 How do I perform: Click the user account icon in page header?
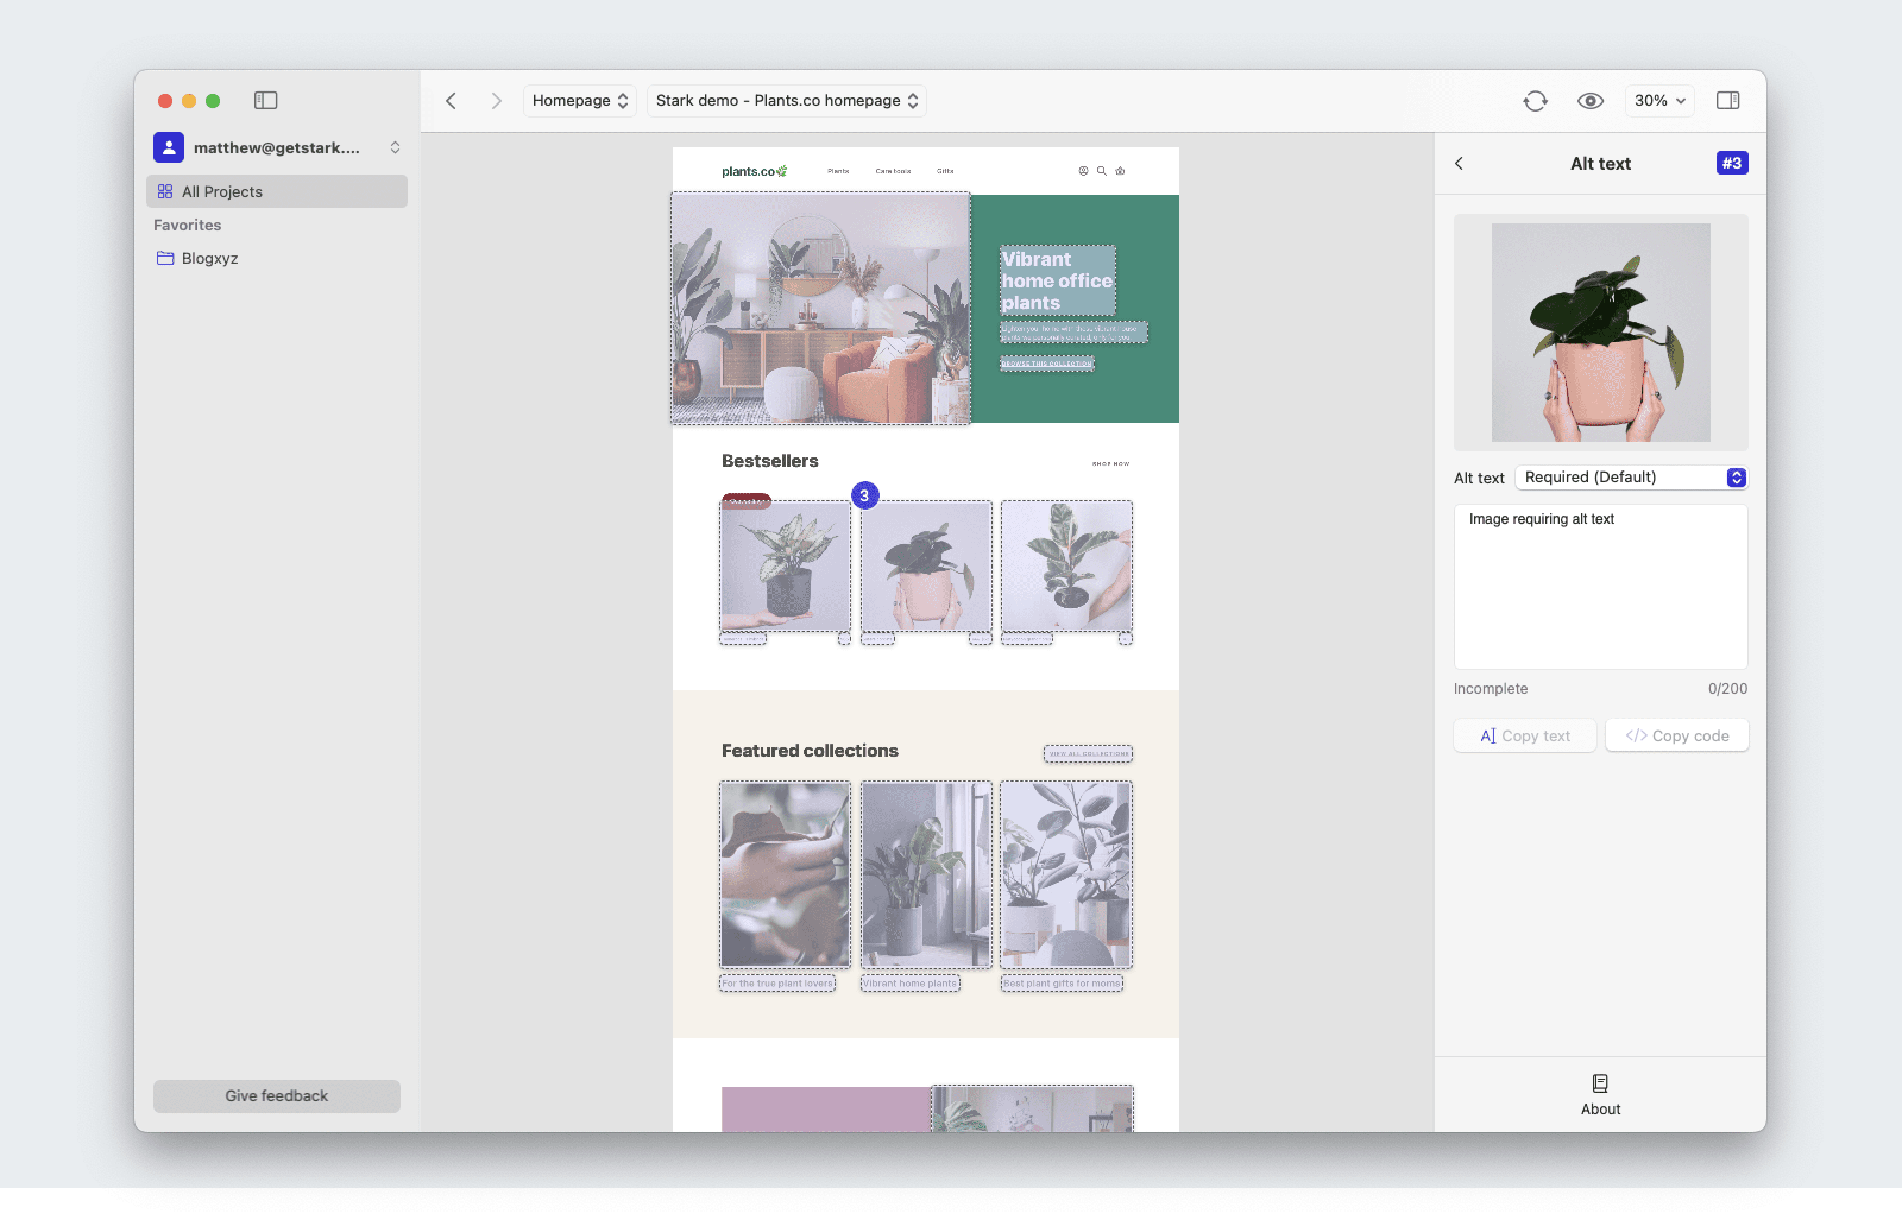click(1084, 171)
